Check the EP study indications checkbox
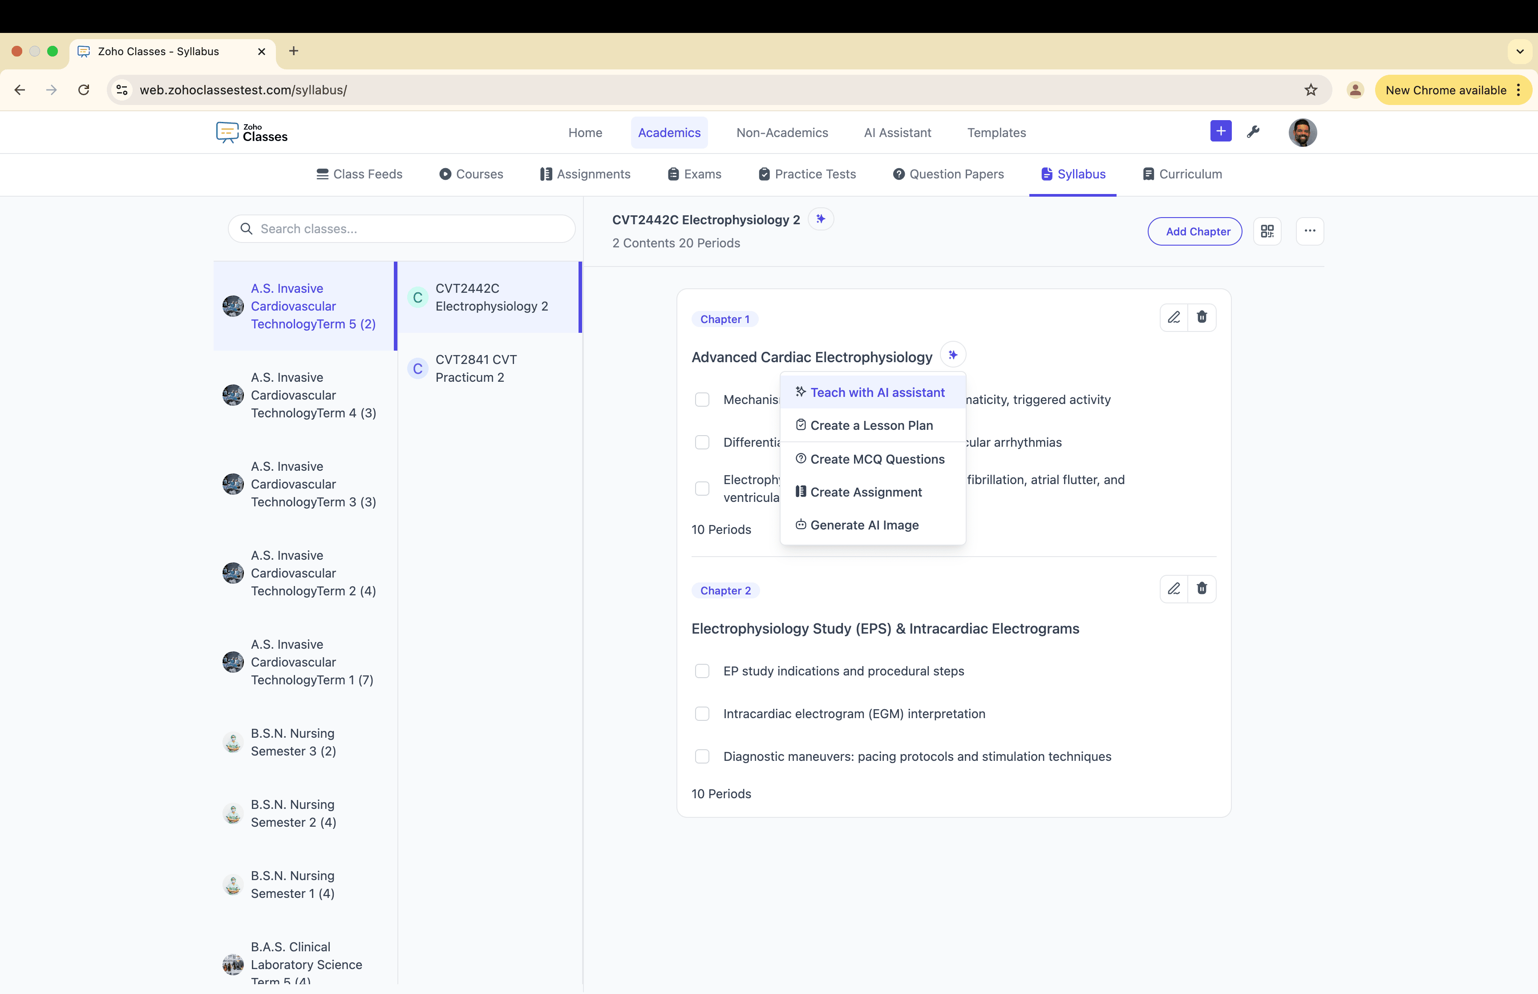 coord(702,671)
